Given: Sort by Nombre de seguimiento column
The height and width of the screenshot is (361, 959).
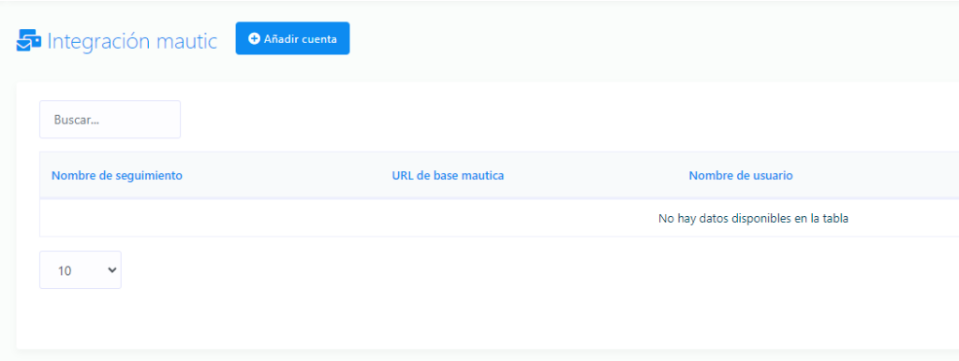Looking at the screenshot, I should [117, 175].
